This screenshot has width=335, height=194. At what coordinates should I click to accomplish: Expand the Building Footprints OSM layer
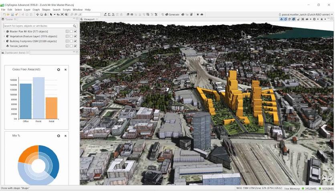pos(4,41)
